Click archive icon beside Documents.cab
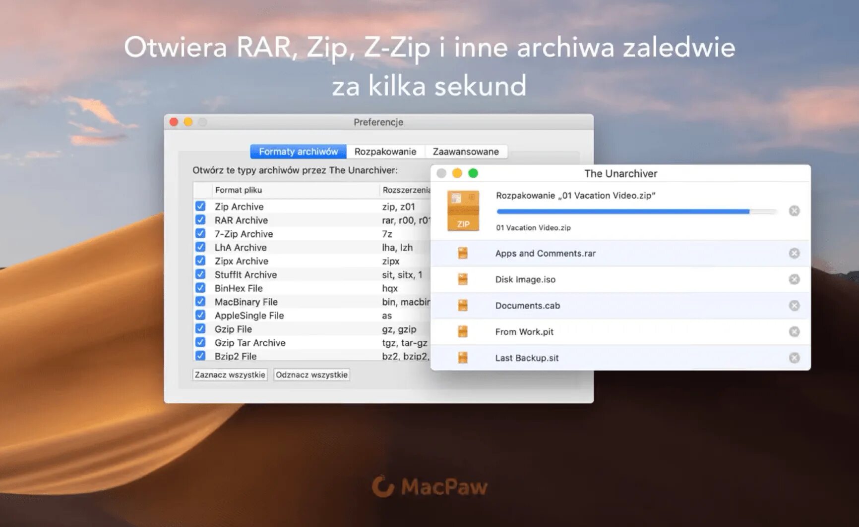 click(x=463, y=306)
